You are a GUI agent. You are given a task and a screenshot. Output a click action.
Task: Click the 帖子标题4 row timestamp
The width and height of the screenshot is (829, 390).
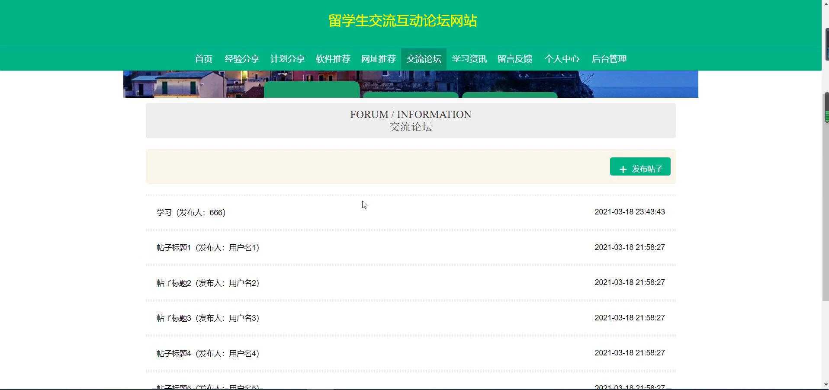click(630, 353)
